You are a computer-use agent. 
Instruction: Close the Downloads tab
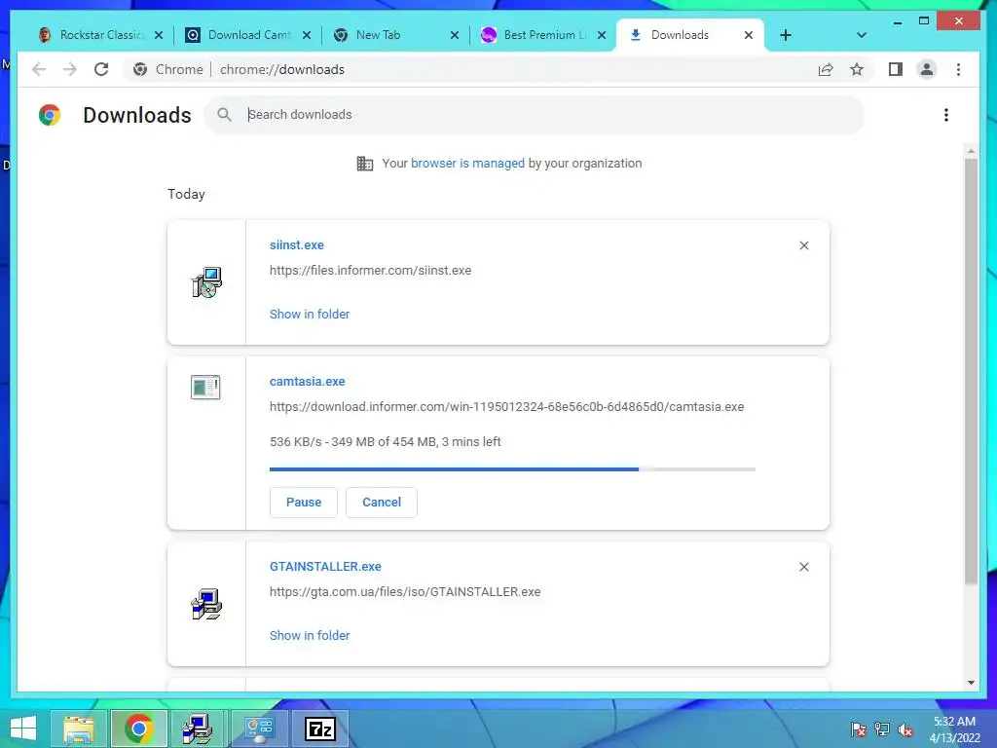coord(749,35)
